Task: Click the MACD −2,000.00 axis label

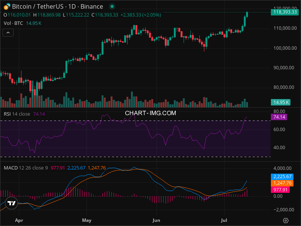Action: pyautogui.click(x=284, y=210)
